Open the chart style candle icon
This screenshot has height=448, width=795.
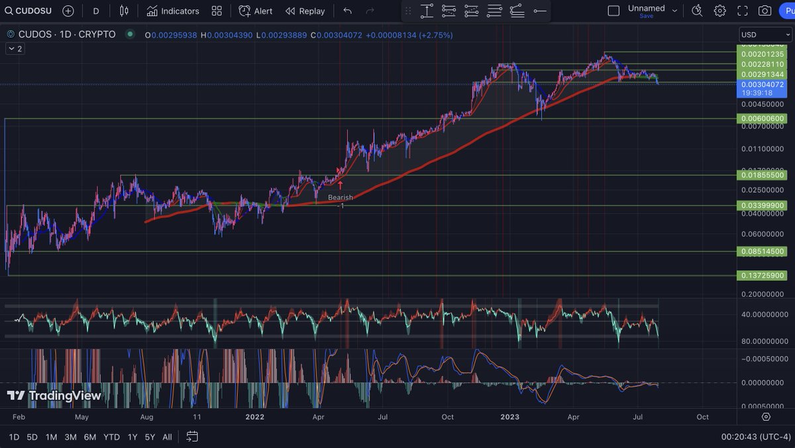point(123,11)
